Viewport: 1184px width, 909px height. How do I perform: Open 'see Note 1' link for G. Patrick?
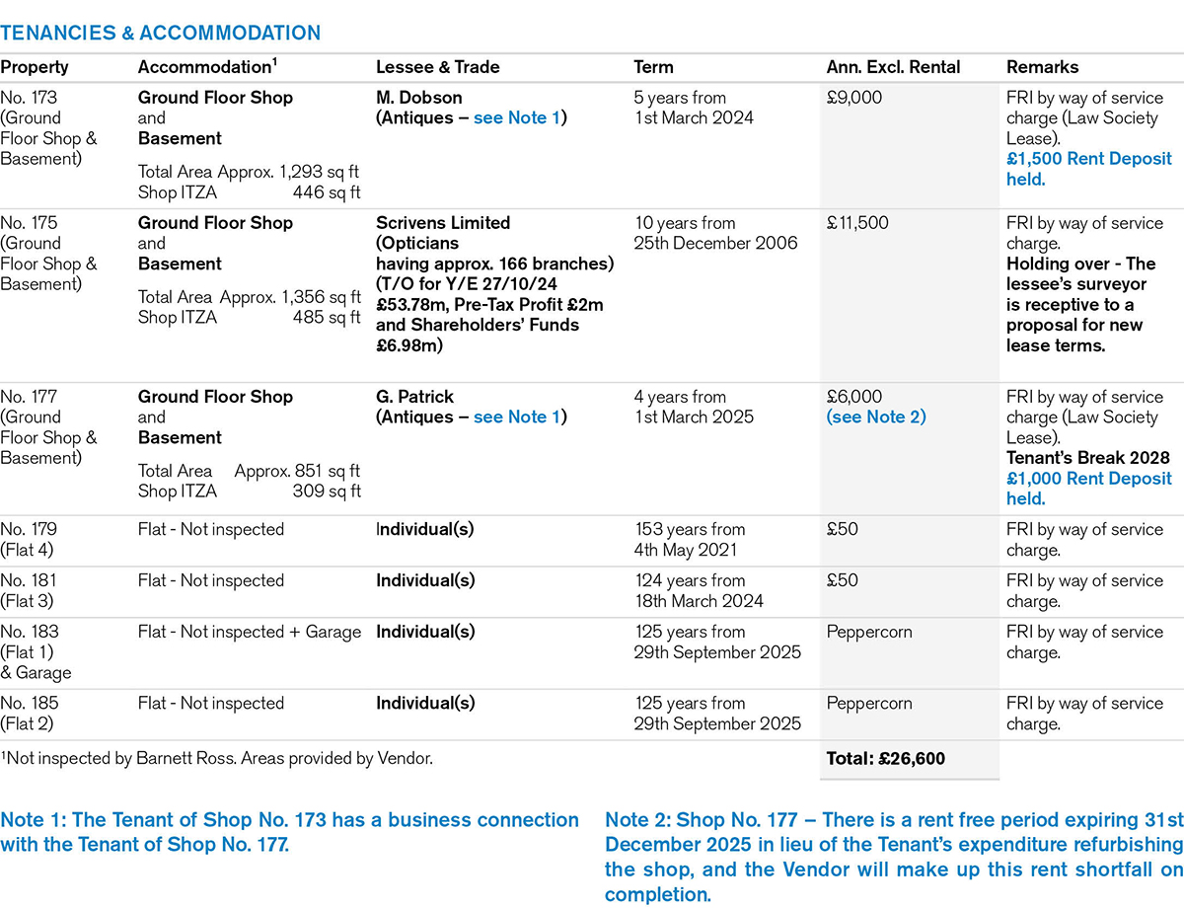[517, 417]
